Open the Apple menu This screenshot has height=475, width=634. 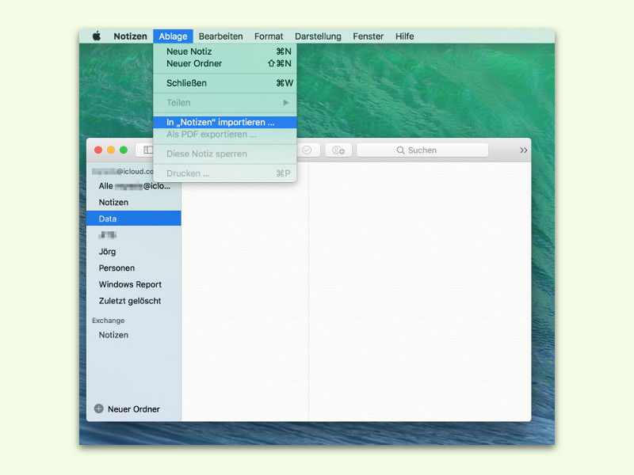(97, 36)
